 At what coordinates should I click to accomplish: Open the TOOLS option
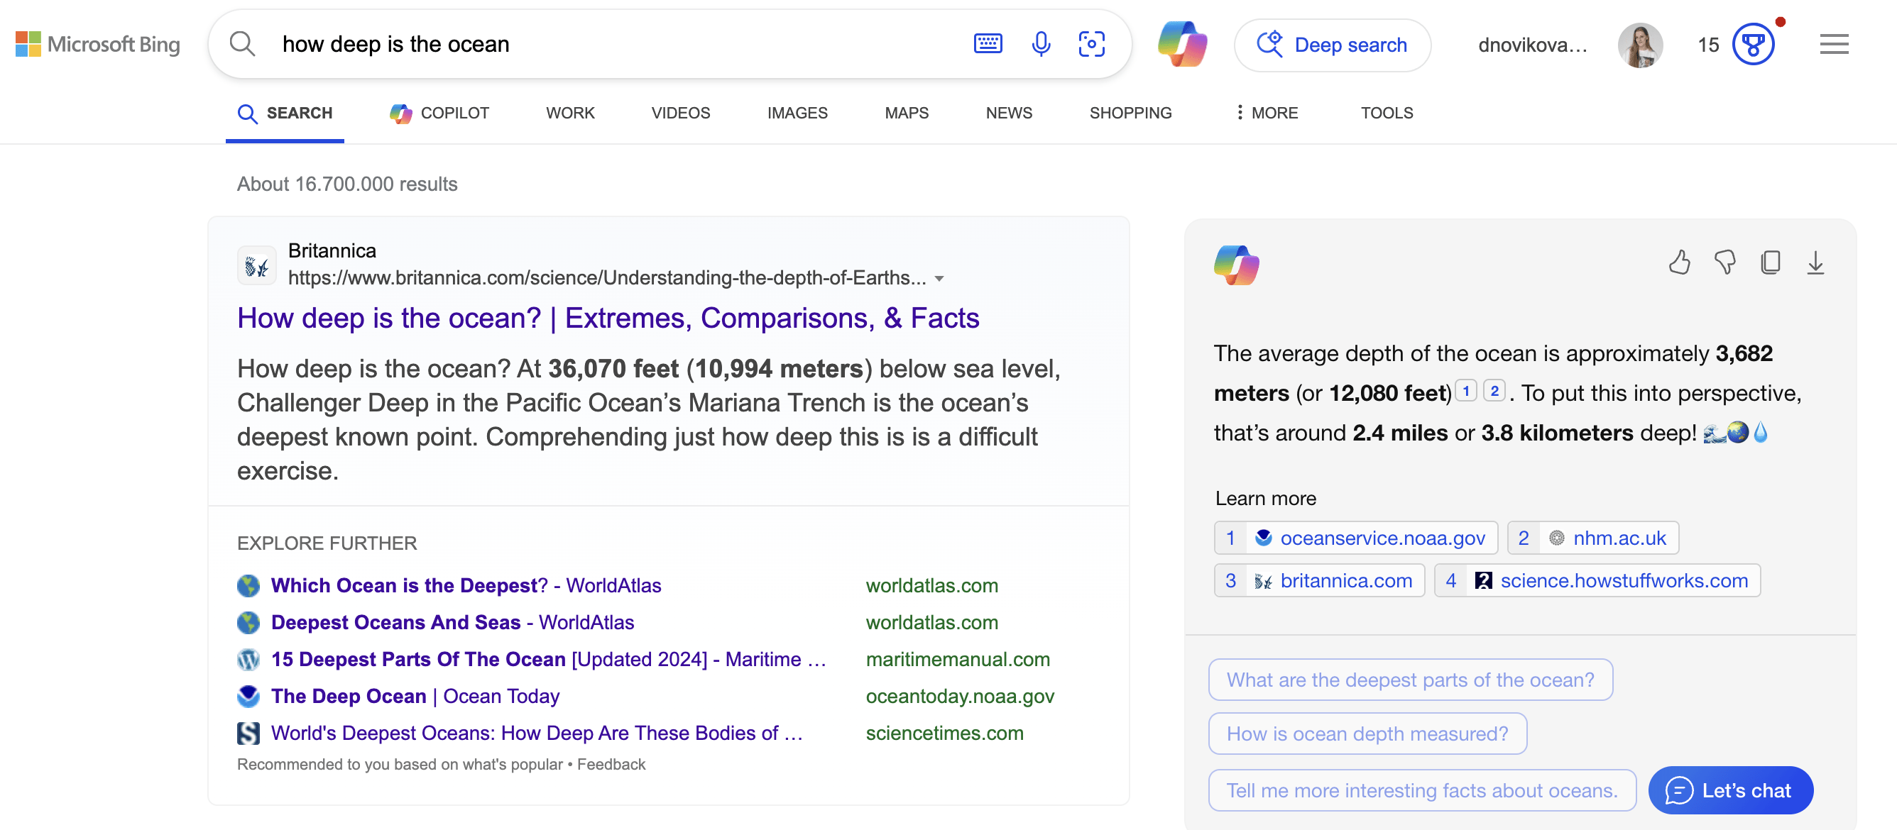tap(1387, 114)
